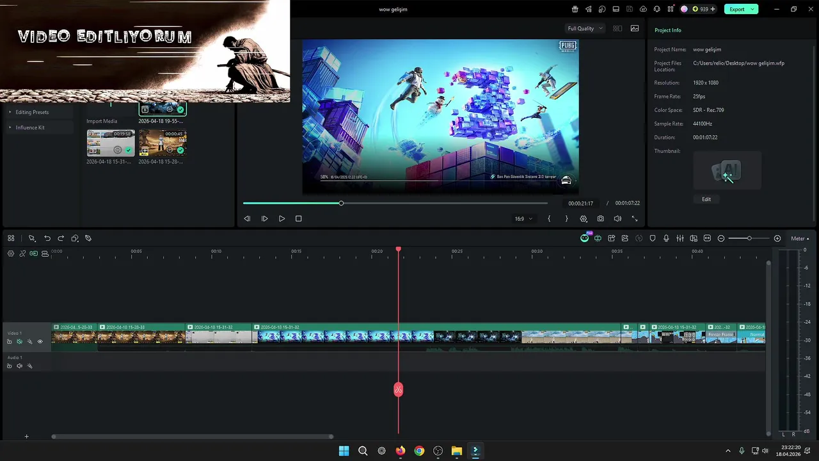Click the preview volume speaker icon

pos(617,218)
